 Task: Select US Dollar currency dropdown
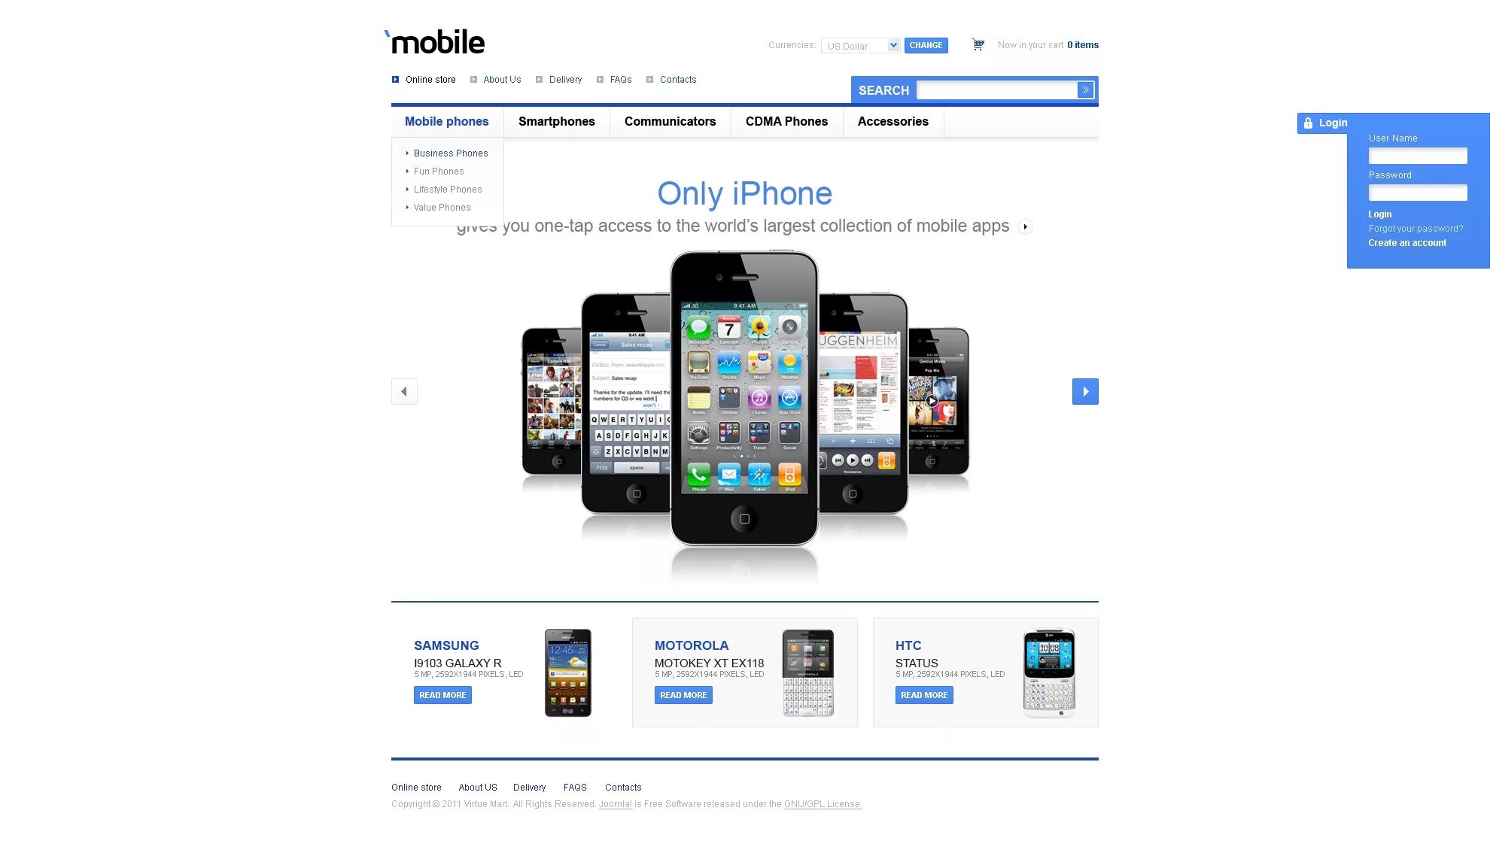[x=859, y=44]
